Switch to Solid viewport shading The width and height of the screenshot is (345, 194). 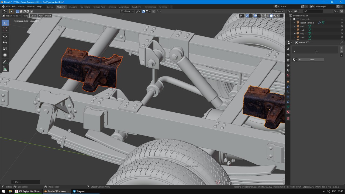[271, 16]
